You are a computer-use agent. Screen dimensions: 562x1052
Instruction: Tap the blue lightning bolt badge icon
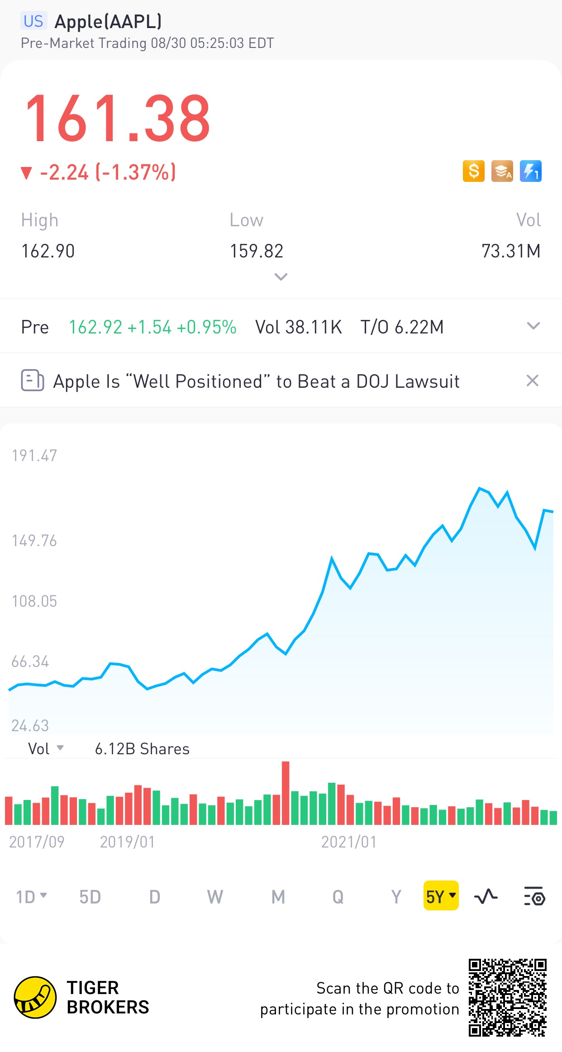click(x=530, y=171)
